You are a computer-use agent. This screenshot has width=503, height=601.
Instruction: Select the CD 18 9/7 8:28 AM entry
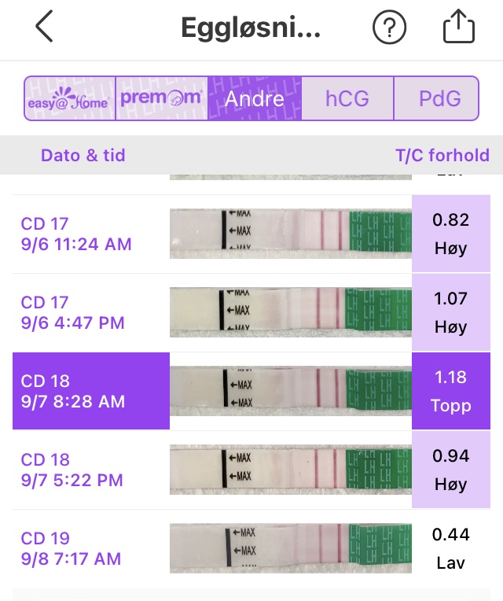tap(90, 391)
